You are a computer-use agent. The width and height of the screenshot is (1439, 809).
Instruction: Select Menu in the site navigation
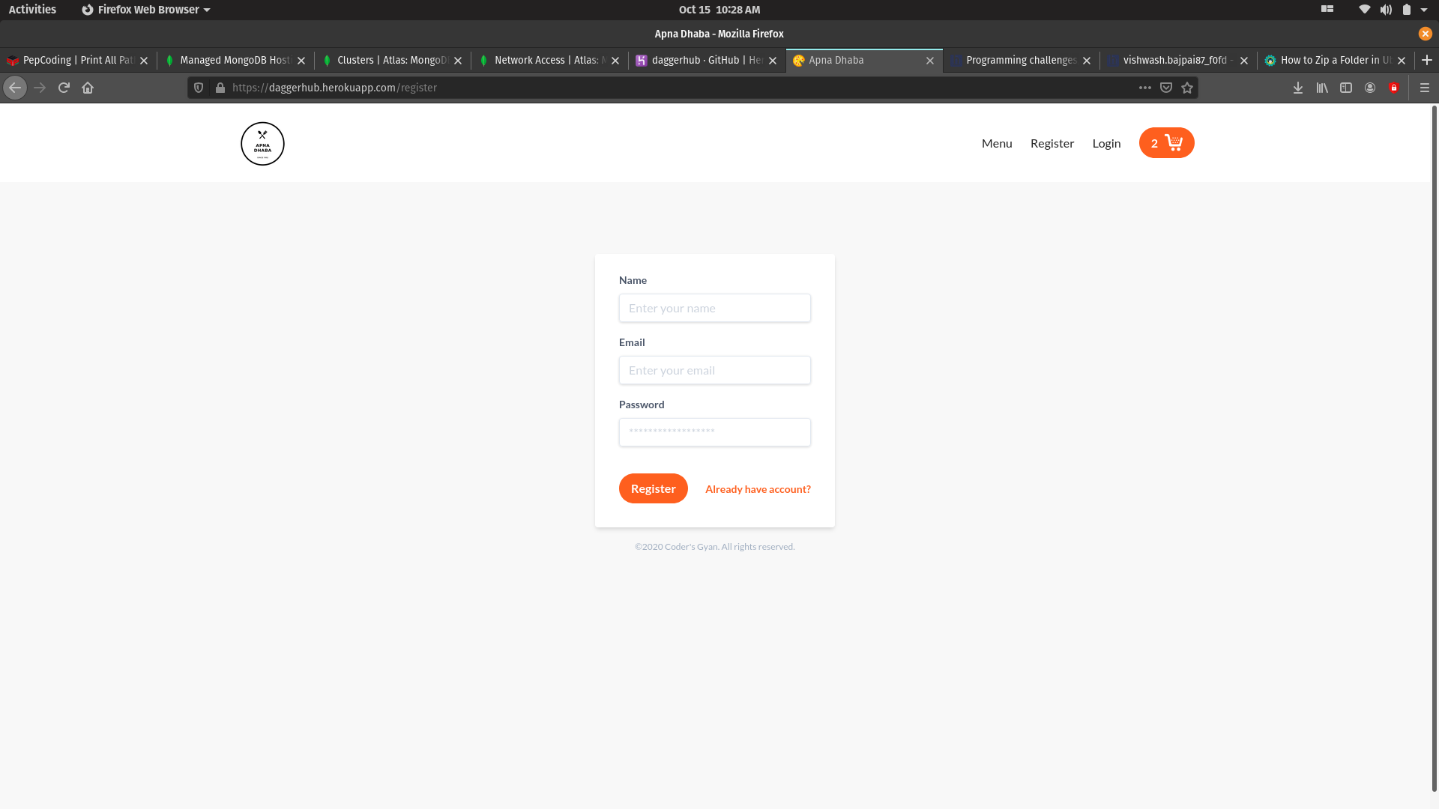pos(997,143)
